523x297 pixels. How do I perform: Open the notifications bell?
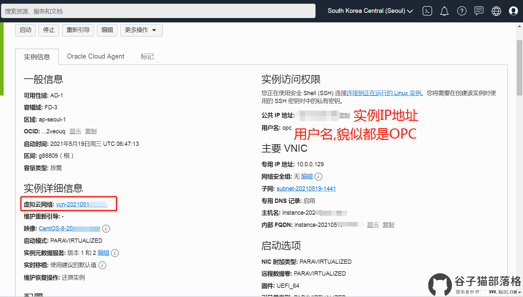[444, 11]
